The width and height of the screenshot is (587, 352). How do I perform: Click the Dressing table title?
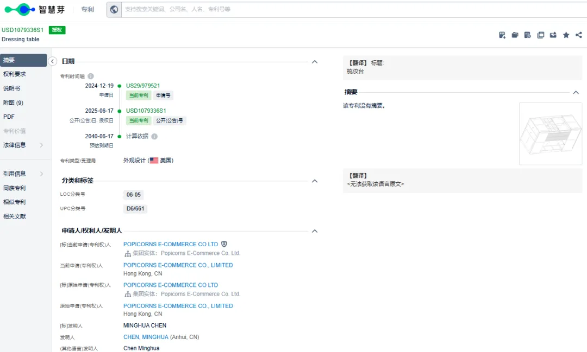point(21,39)
